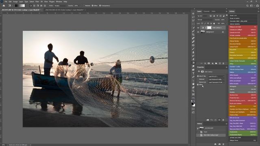
Task: Toggle Quick Mask mode icon
Action: [193, 109]
